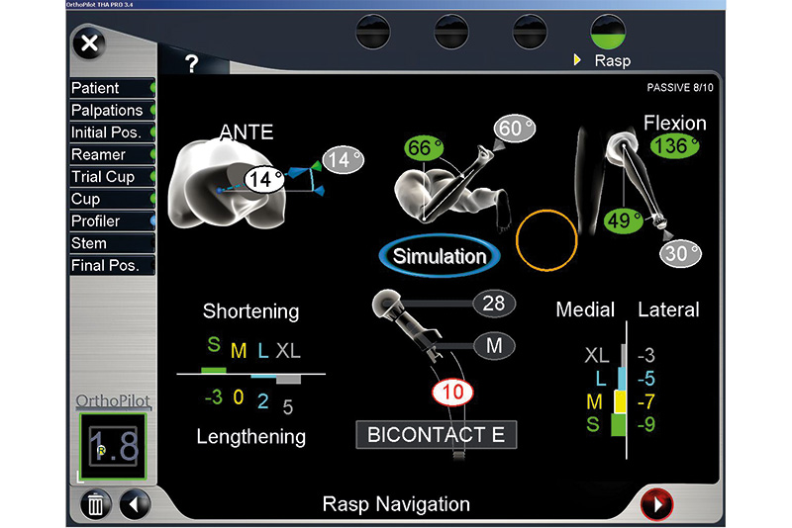Click the pelvis ANTE model image
Image resolution: width=792 pixels, height=528 pixels.
click(227, 184)
